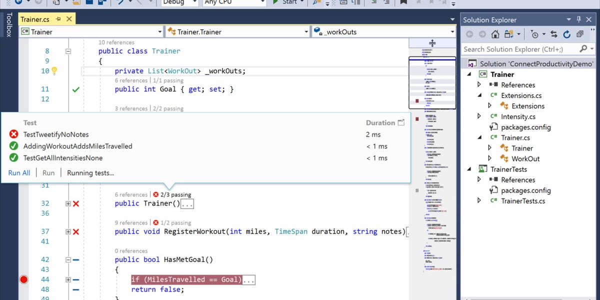
Task: Click the breakpoint on line 44
Action: (23, 280)
